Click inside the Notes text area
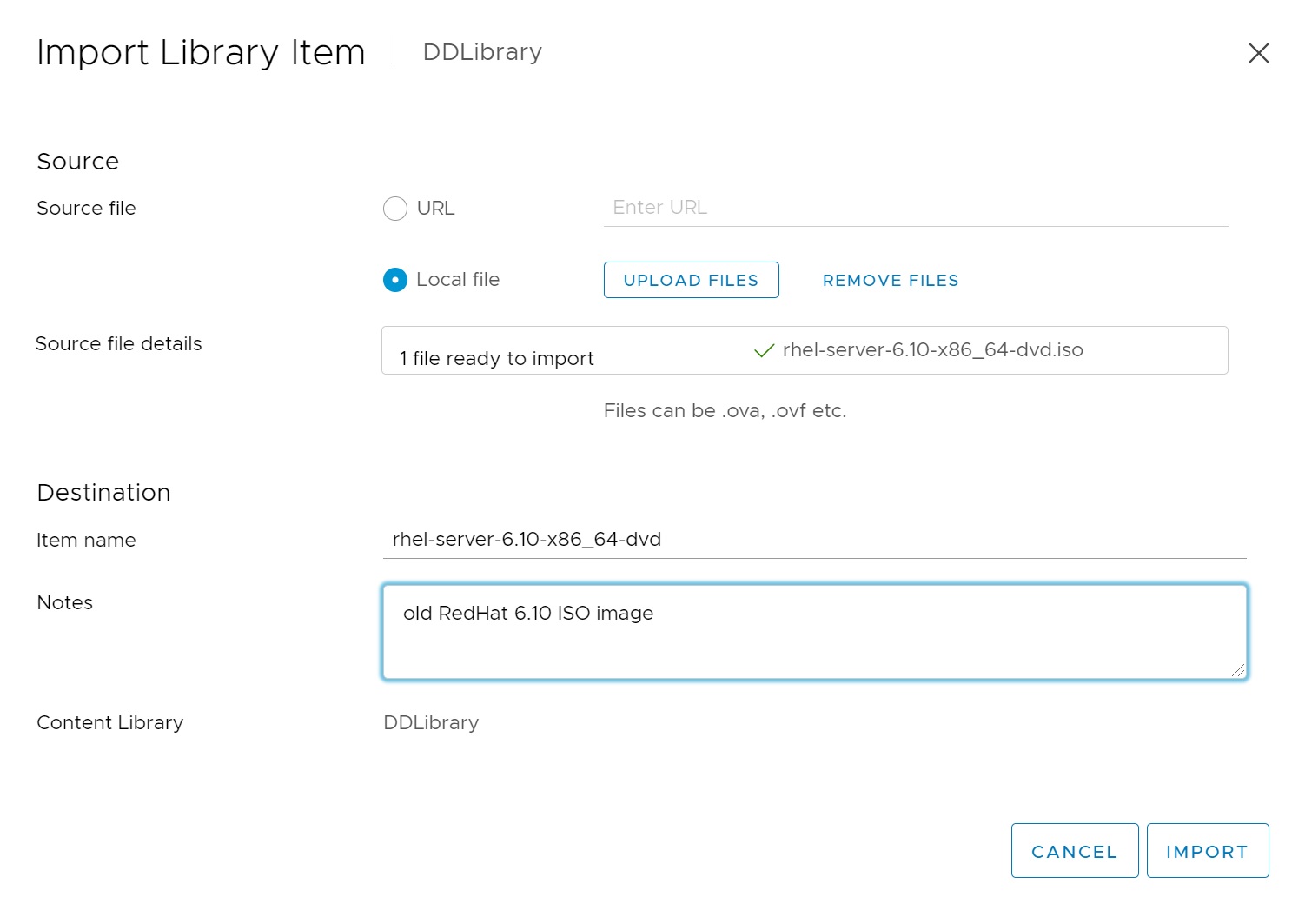Viewport: 1305px width, 910px height. pyautogui.click(x=815, y=632)
